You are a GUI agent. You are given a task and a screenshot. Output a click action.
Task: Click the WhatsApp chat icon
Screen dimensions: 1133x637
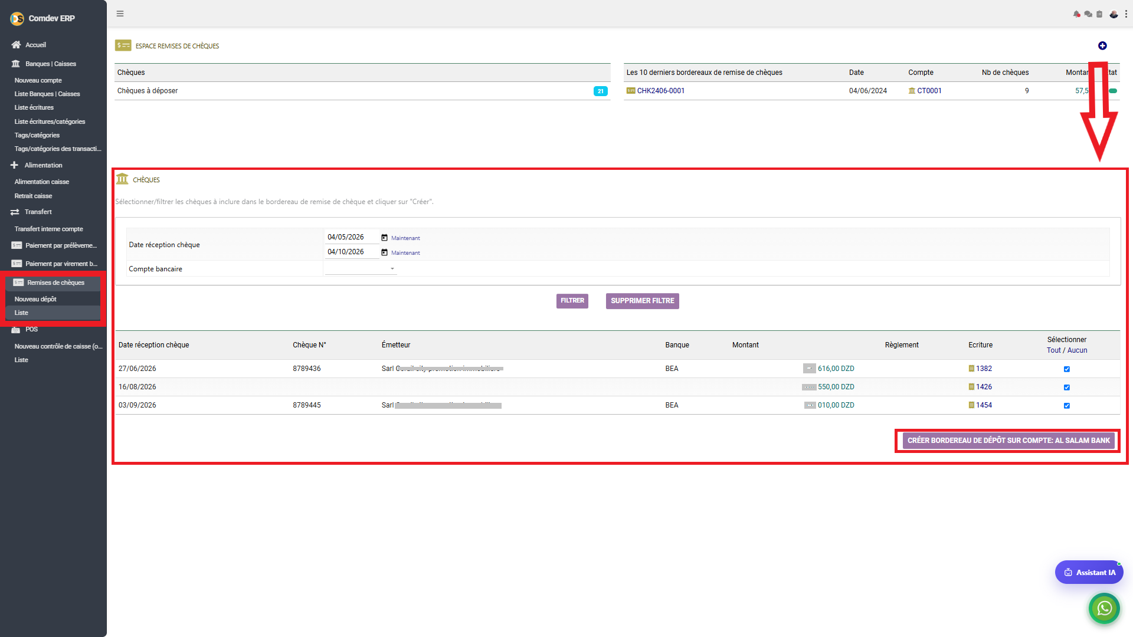tap(1104, 608)
